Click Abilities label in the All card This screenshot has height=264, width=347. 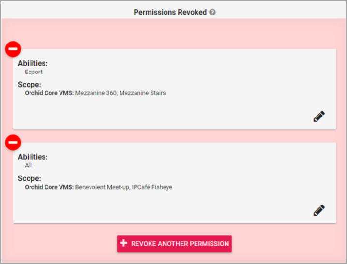tap(33, 157)
